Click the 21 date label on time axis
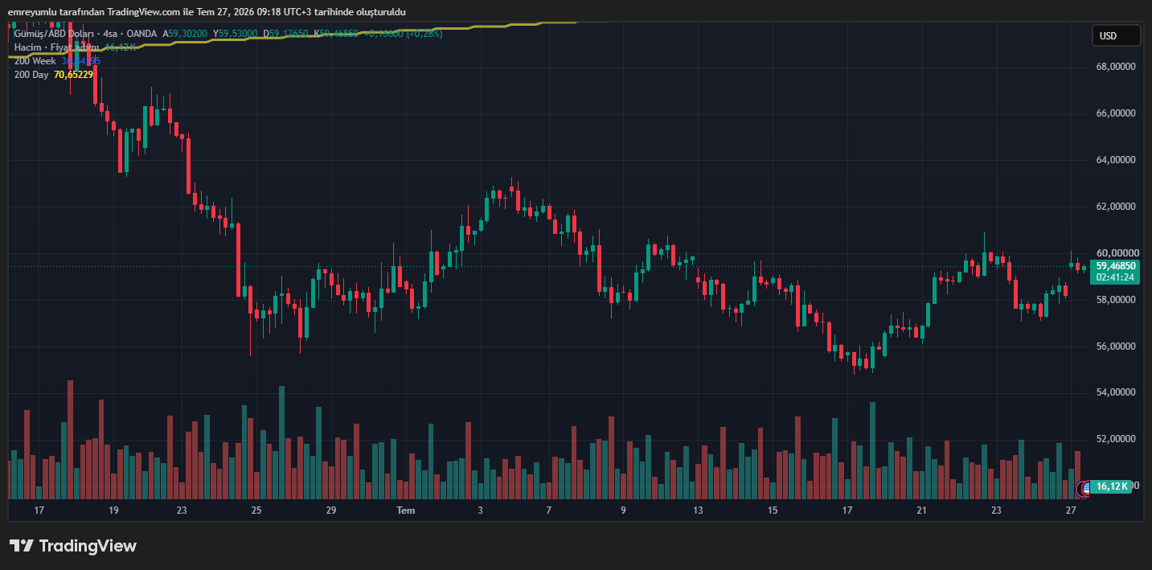The height and width of the screenshot is (570, 1152). click(921, 511)
